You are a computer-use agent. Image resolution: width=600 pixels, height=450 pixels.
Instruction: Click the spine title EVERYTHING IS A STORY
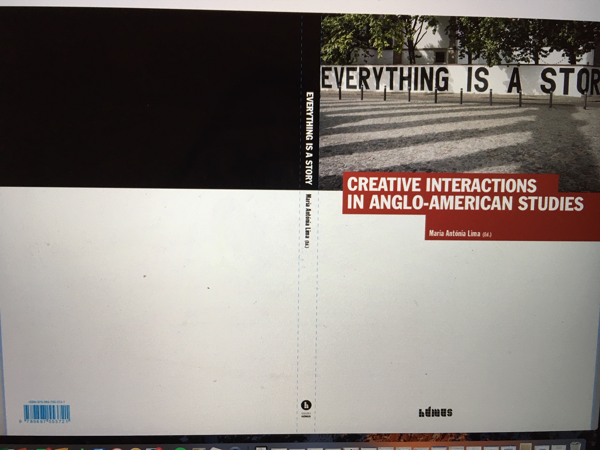pyautogui.click(x=310, y=138)
